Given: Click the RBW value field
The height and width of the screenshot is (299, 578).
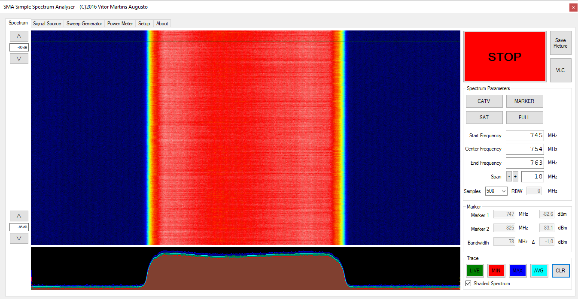Looking at the screenshot, I should point(534,191).
